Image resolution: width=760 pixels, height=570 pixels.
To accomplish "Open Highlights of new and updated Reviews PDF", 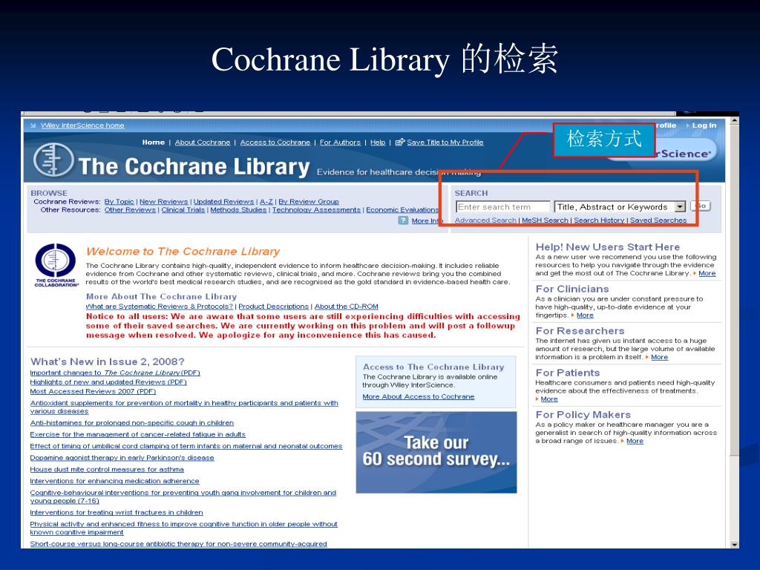I will 108,382.
